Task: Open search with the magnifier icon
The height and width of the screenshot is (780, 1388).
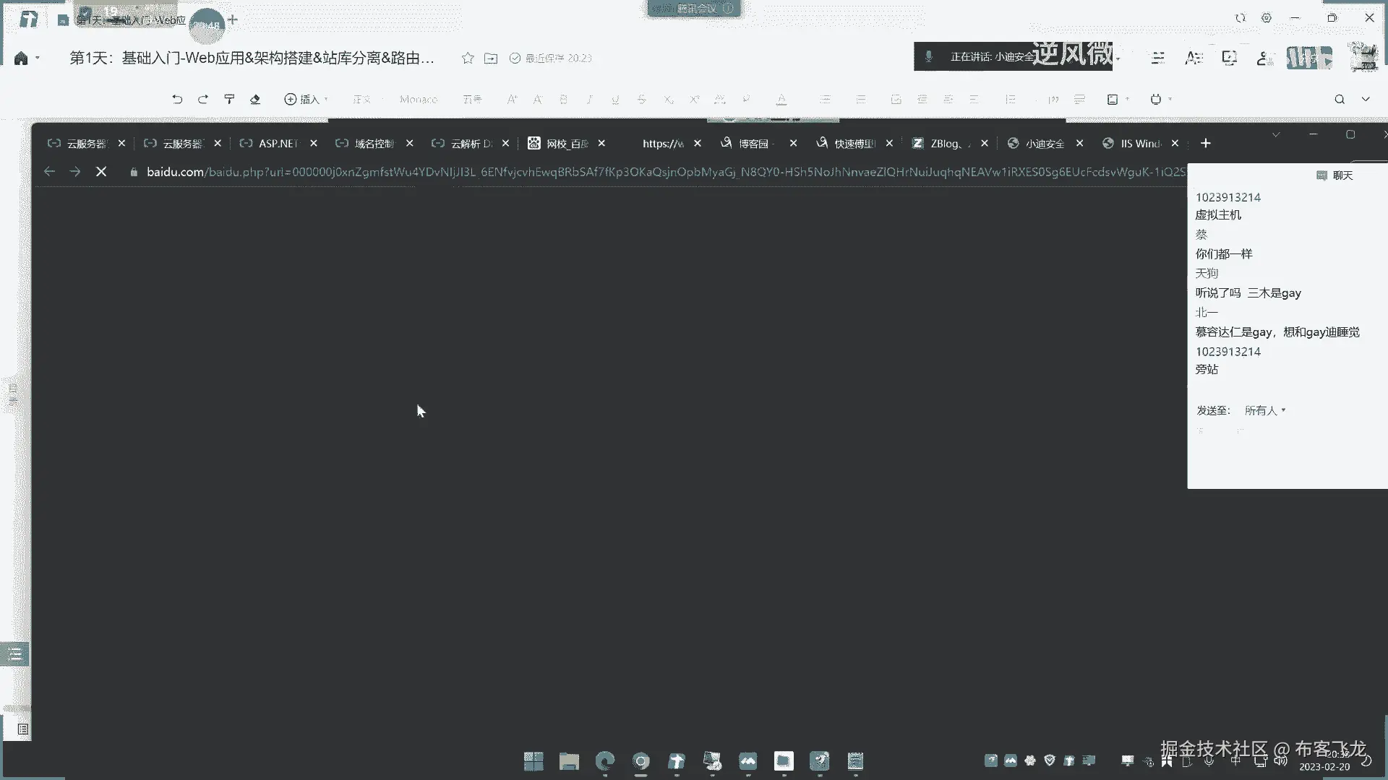Action: (1340, 100)
